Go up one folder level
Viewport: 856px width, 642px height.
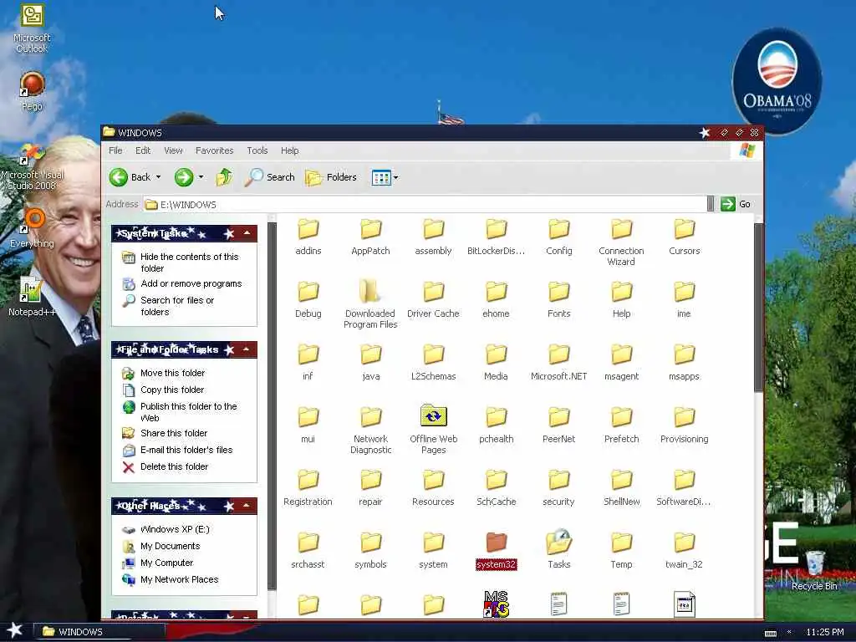point(224,177)
